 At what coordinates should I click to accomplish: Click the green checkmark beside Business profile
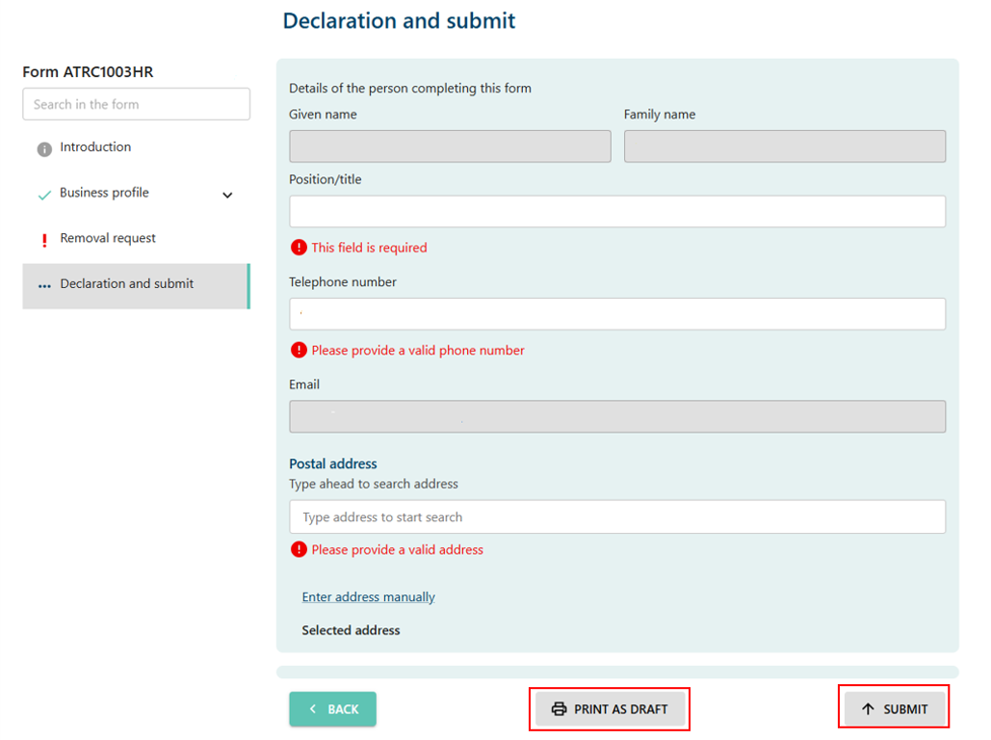(44, 193)
